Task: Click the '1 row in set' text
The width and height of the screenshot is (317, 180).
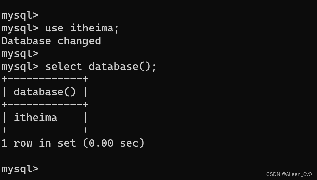Action: pyautogui.click(x=38, y=143)
